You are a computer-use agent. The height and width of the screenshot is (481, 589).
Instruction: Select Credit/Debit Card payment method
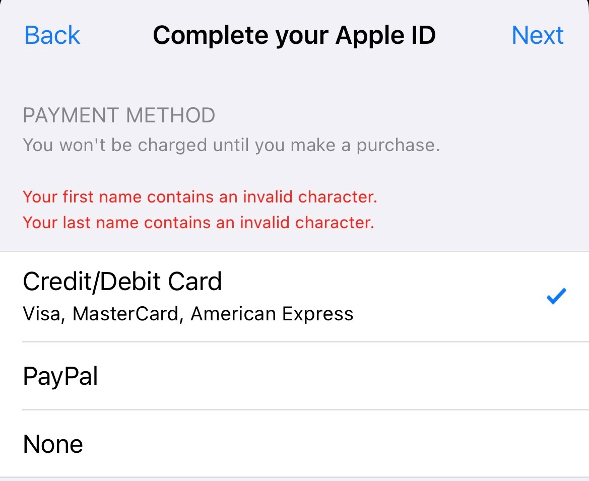(122, 282)
